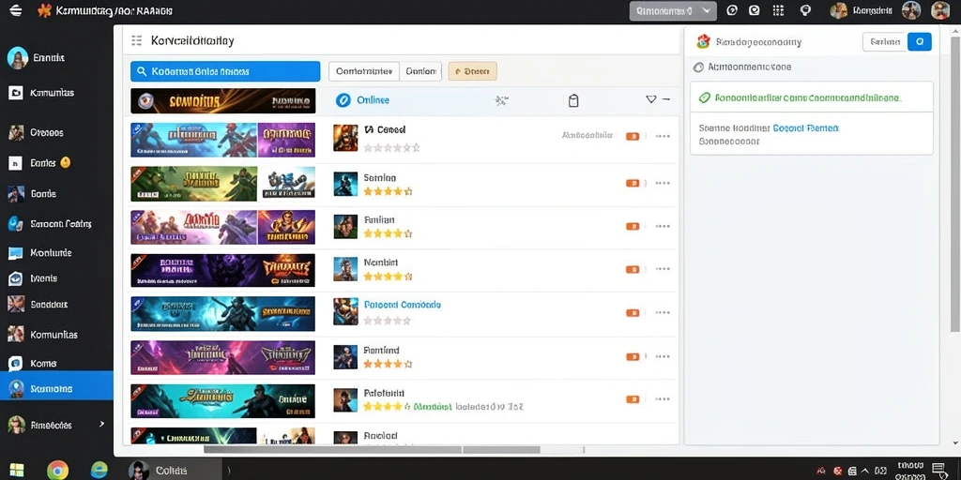961x480 pixels.
Task: Click the orange-tinted button beside Genlen
Action: click(x=473, y=71)
